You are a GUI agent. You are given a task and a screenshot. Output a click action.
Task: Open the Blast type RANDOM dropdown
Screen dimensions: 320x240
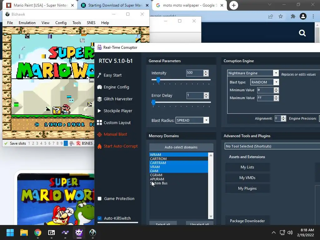tap(276, 82)
